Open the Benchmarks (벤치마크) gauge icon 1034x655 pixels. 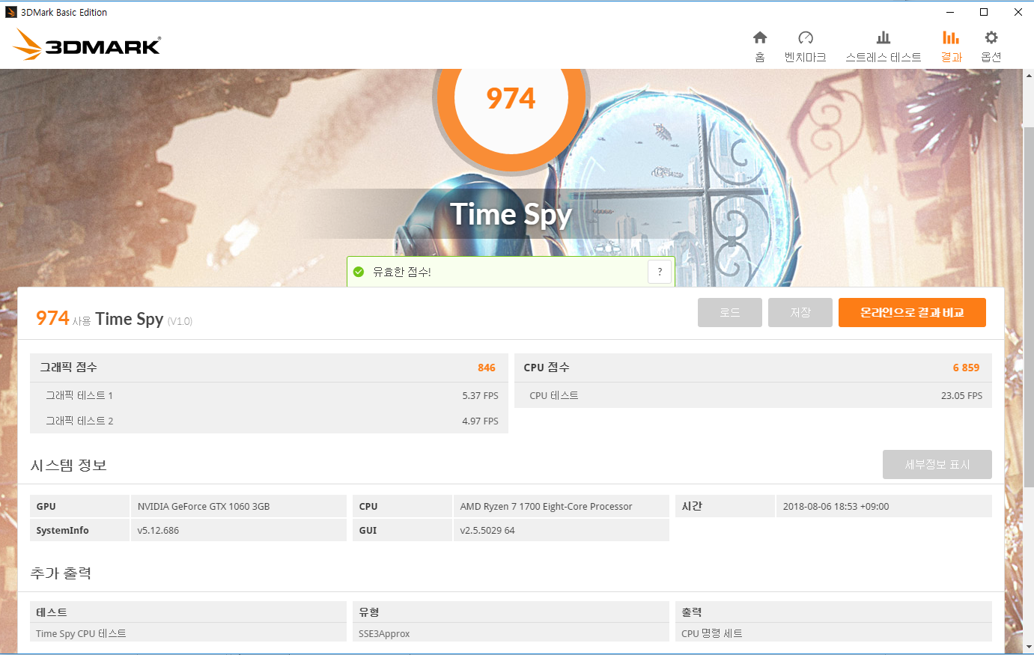806,37
